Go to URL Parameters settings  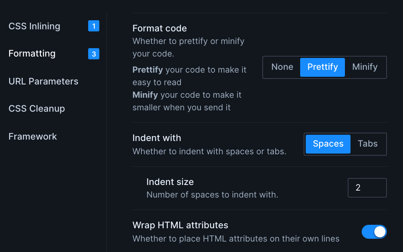43,81
